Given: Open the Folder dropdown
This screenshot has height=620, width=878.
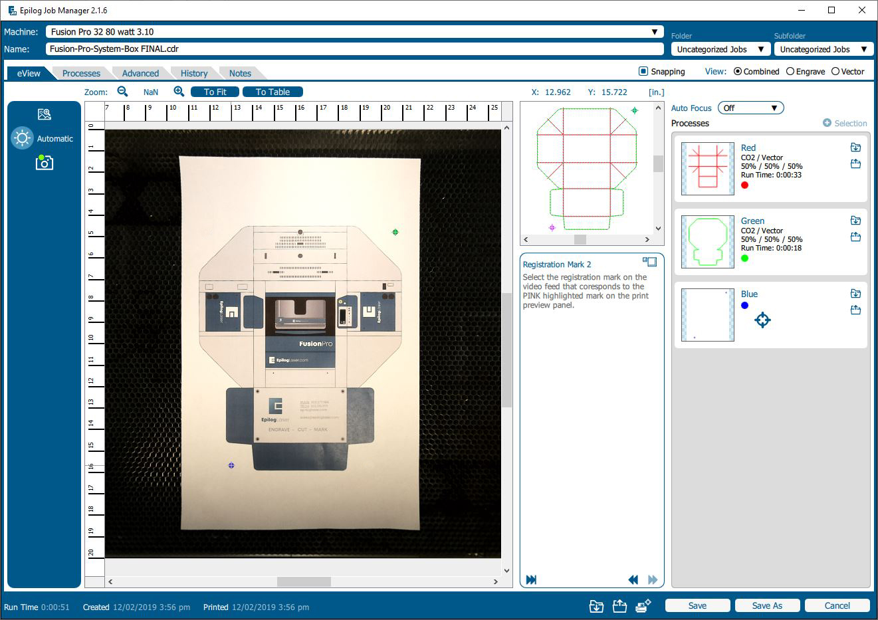Looking at the screenshot, I should (720, 49).
